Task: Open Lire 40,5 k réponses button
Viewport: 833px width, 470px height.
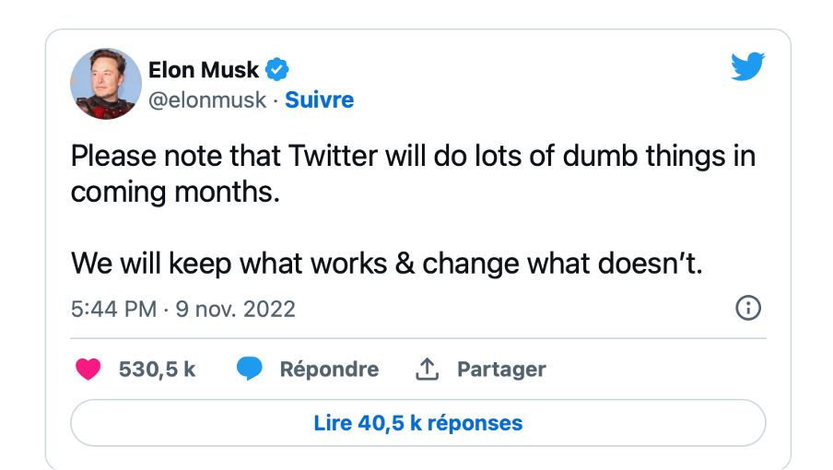Action: 417,423
